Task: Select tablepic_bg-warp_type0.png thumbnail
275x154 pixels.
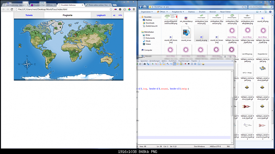Action: [x=232, y=35]
